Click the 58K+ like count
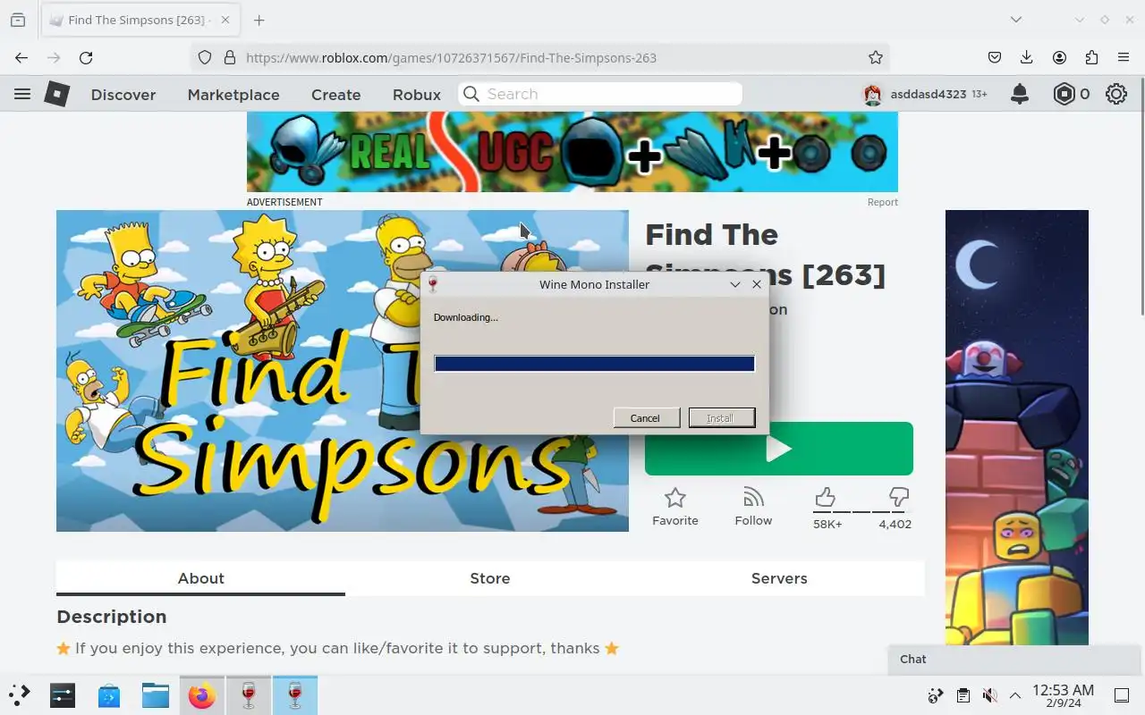 click(827, 524)
